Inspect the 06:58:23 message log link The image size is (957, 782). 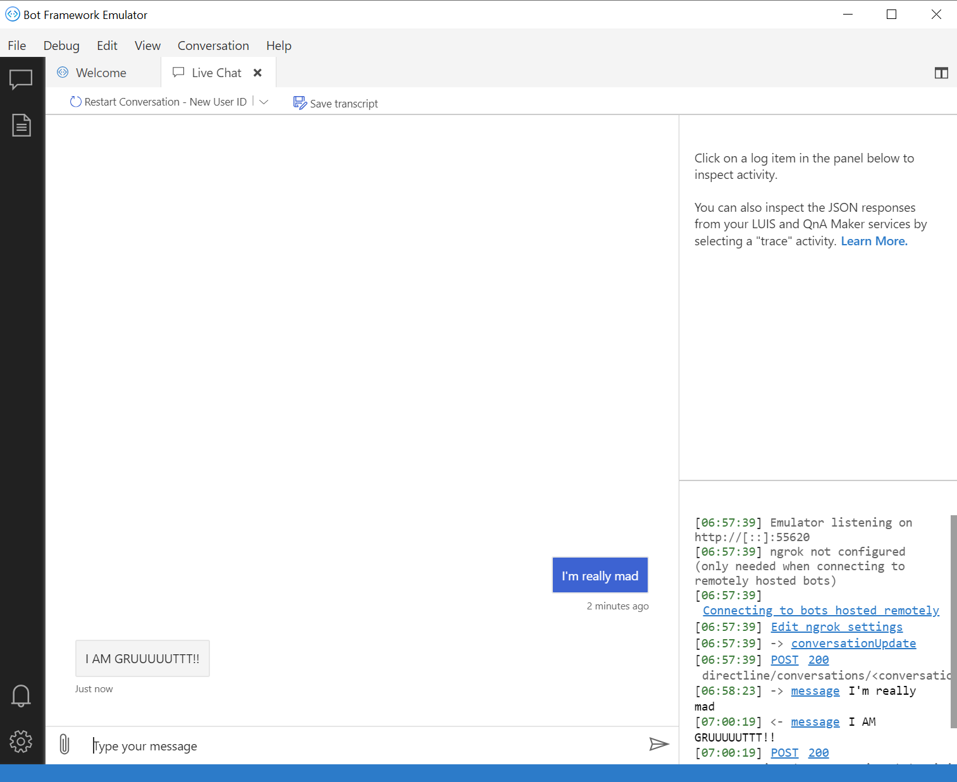pyautogui.click(x=815, y=691)
